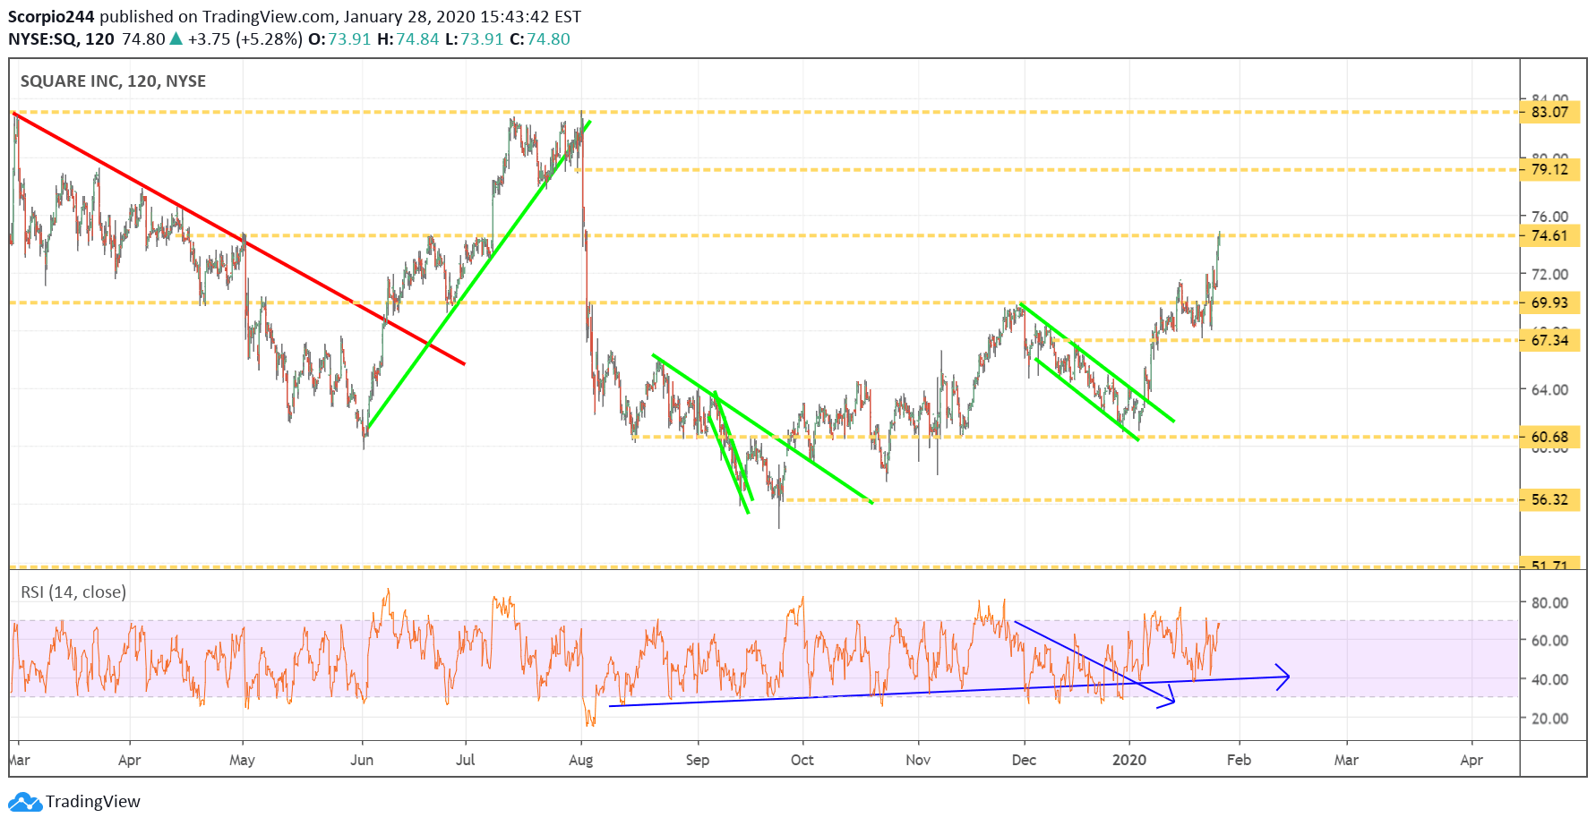
Task: Select the 60.68 price level label
Action: pos(1549,437)
